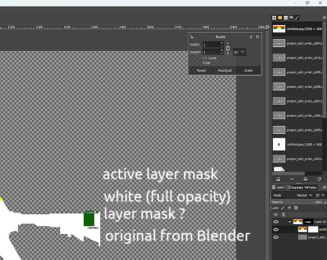Select project_edit_m4a1_s008 in Images list

pos(297,87)
